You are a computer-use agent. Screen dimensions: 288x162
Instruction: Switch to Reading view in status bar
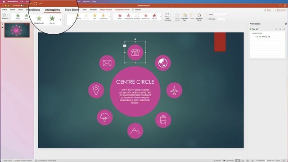pyautogui.click(x=247, y=161)
